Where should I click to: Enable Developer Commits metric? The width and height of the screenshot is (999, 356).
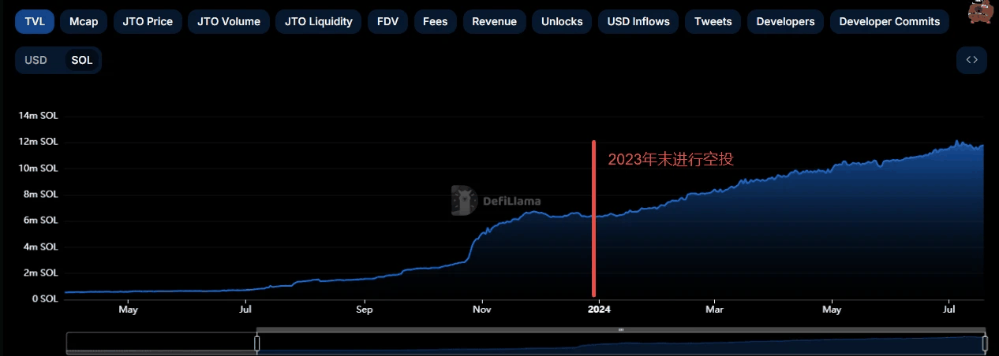(x=889, y=21)
